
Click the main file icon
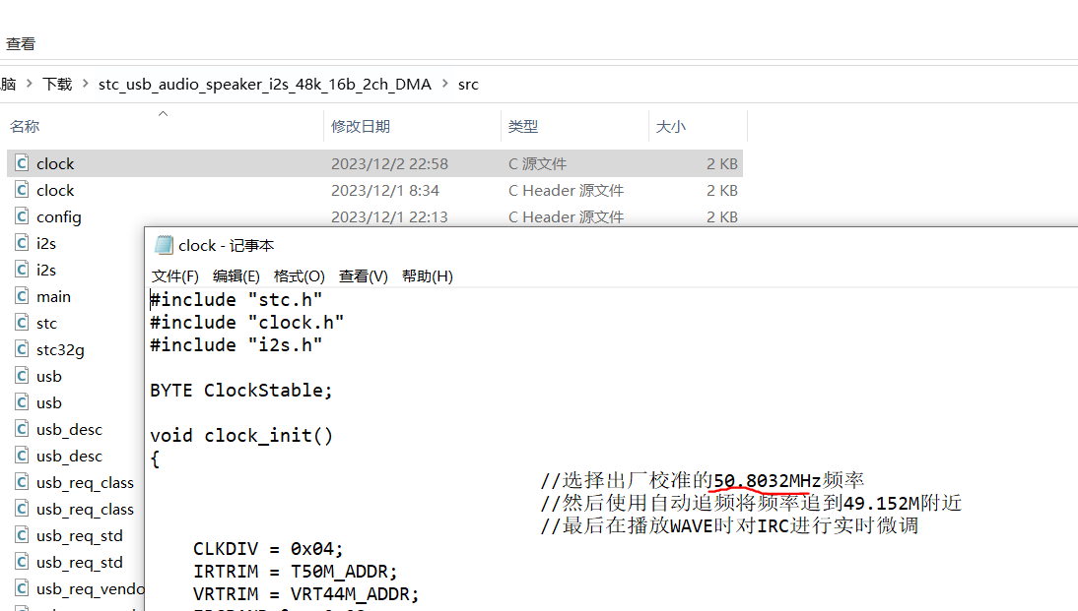[x=22, y=296]
